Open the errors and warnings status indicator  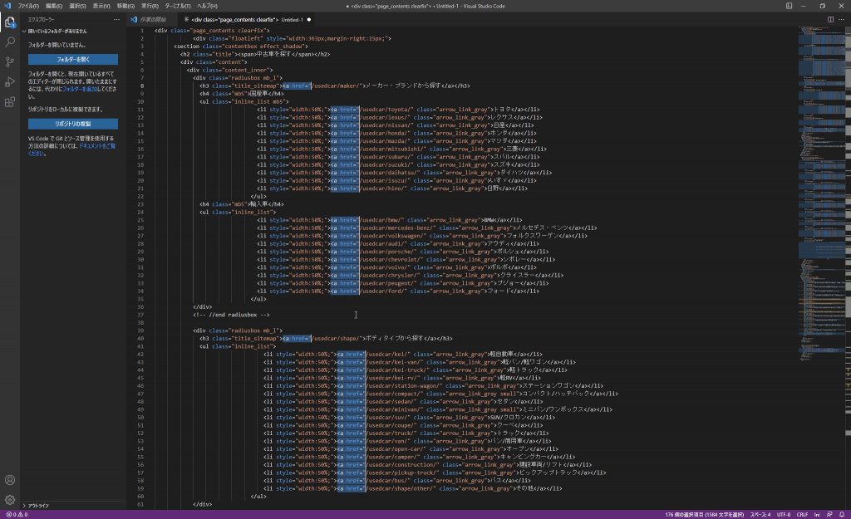pos(17,515)
